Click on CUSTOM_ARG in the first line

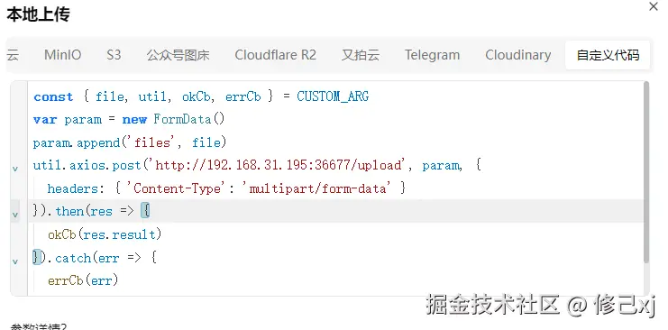click(333, 96)
